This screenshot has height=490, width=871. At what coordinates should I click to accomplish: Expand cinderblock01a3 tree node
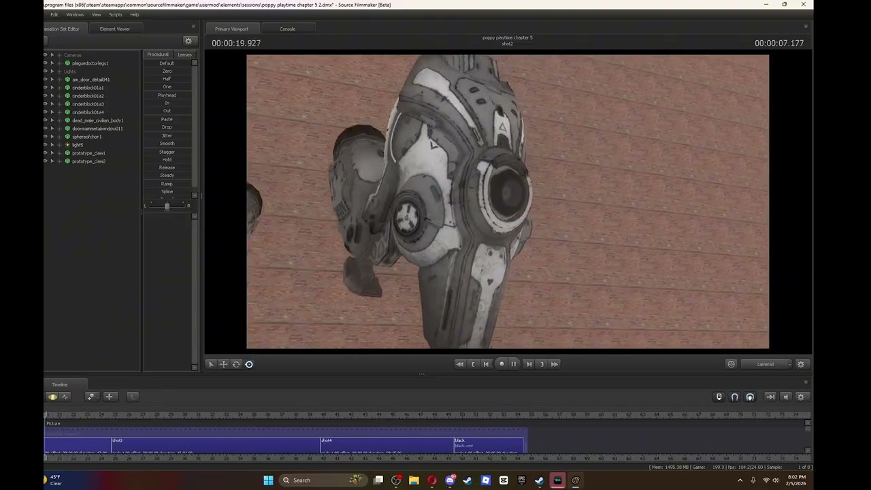point(59,104)
